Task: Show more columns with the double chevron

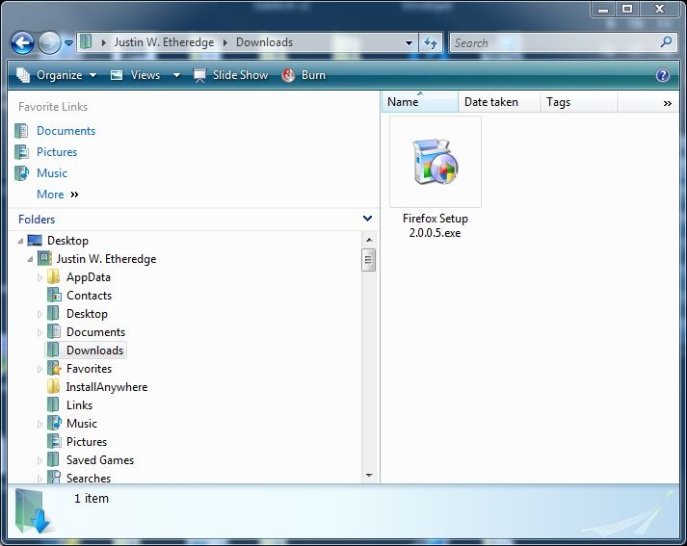Action: (x=668, y=103)
